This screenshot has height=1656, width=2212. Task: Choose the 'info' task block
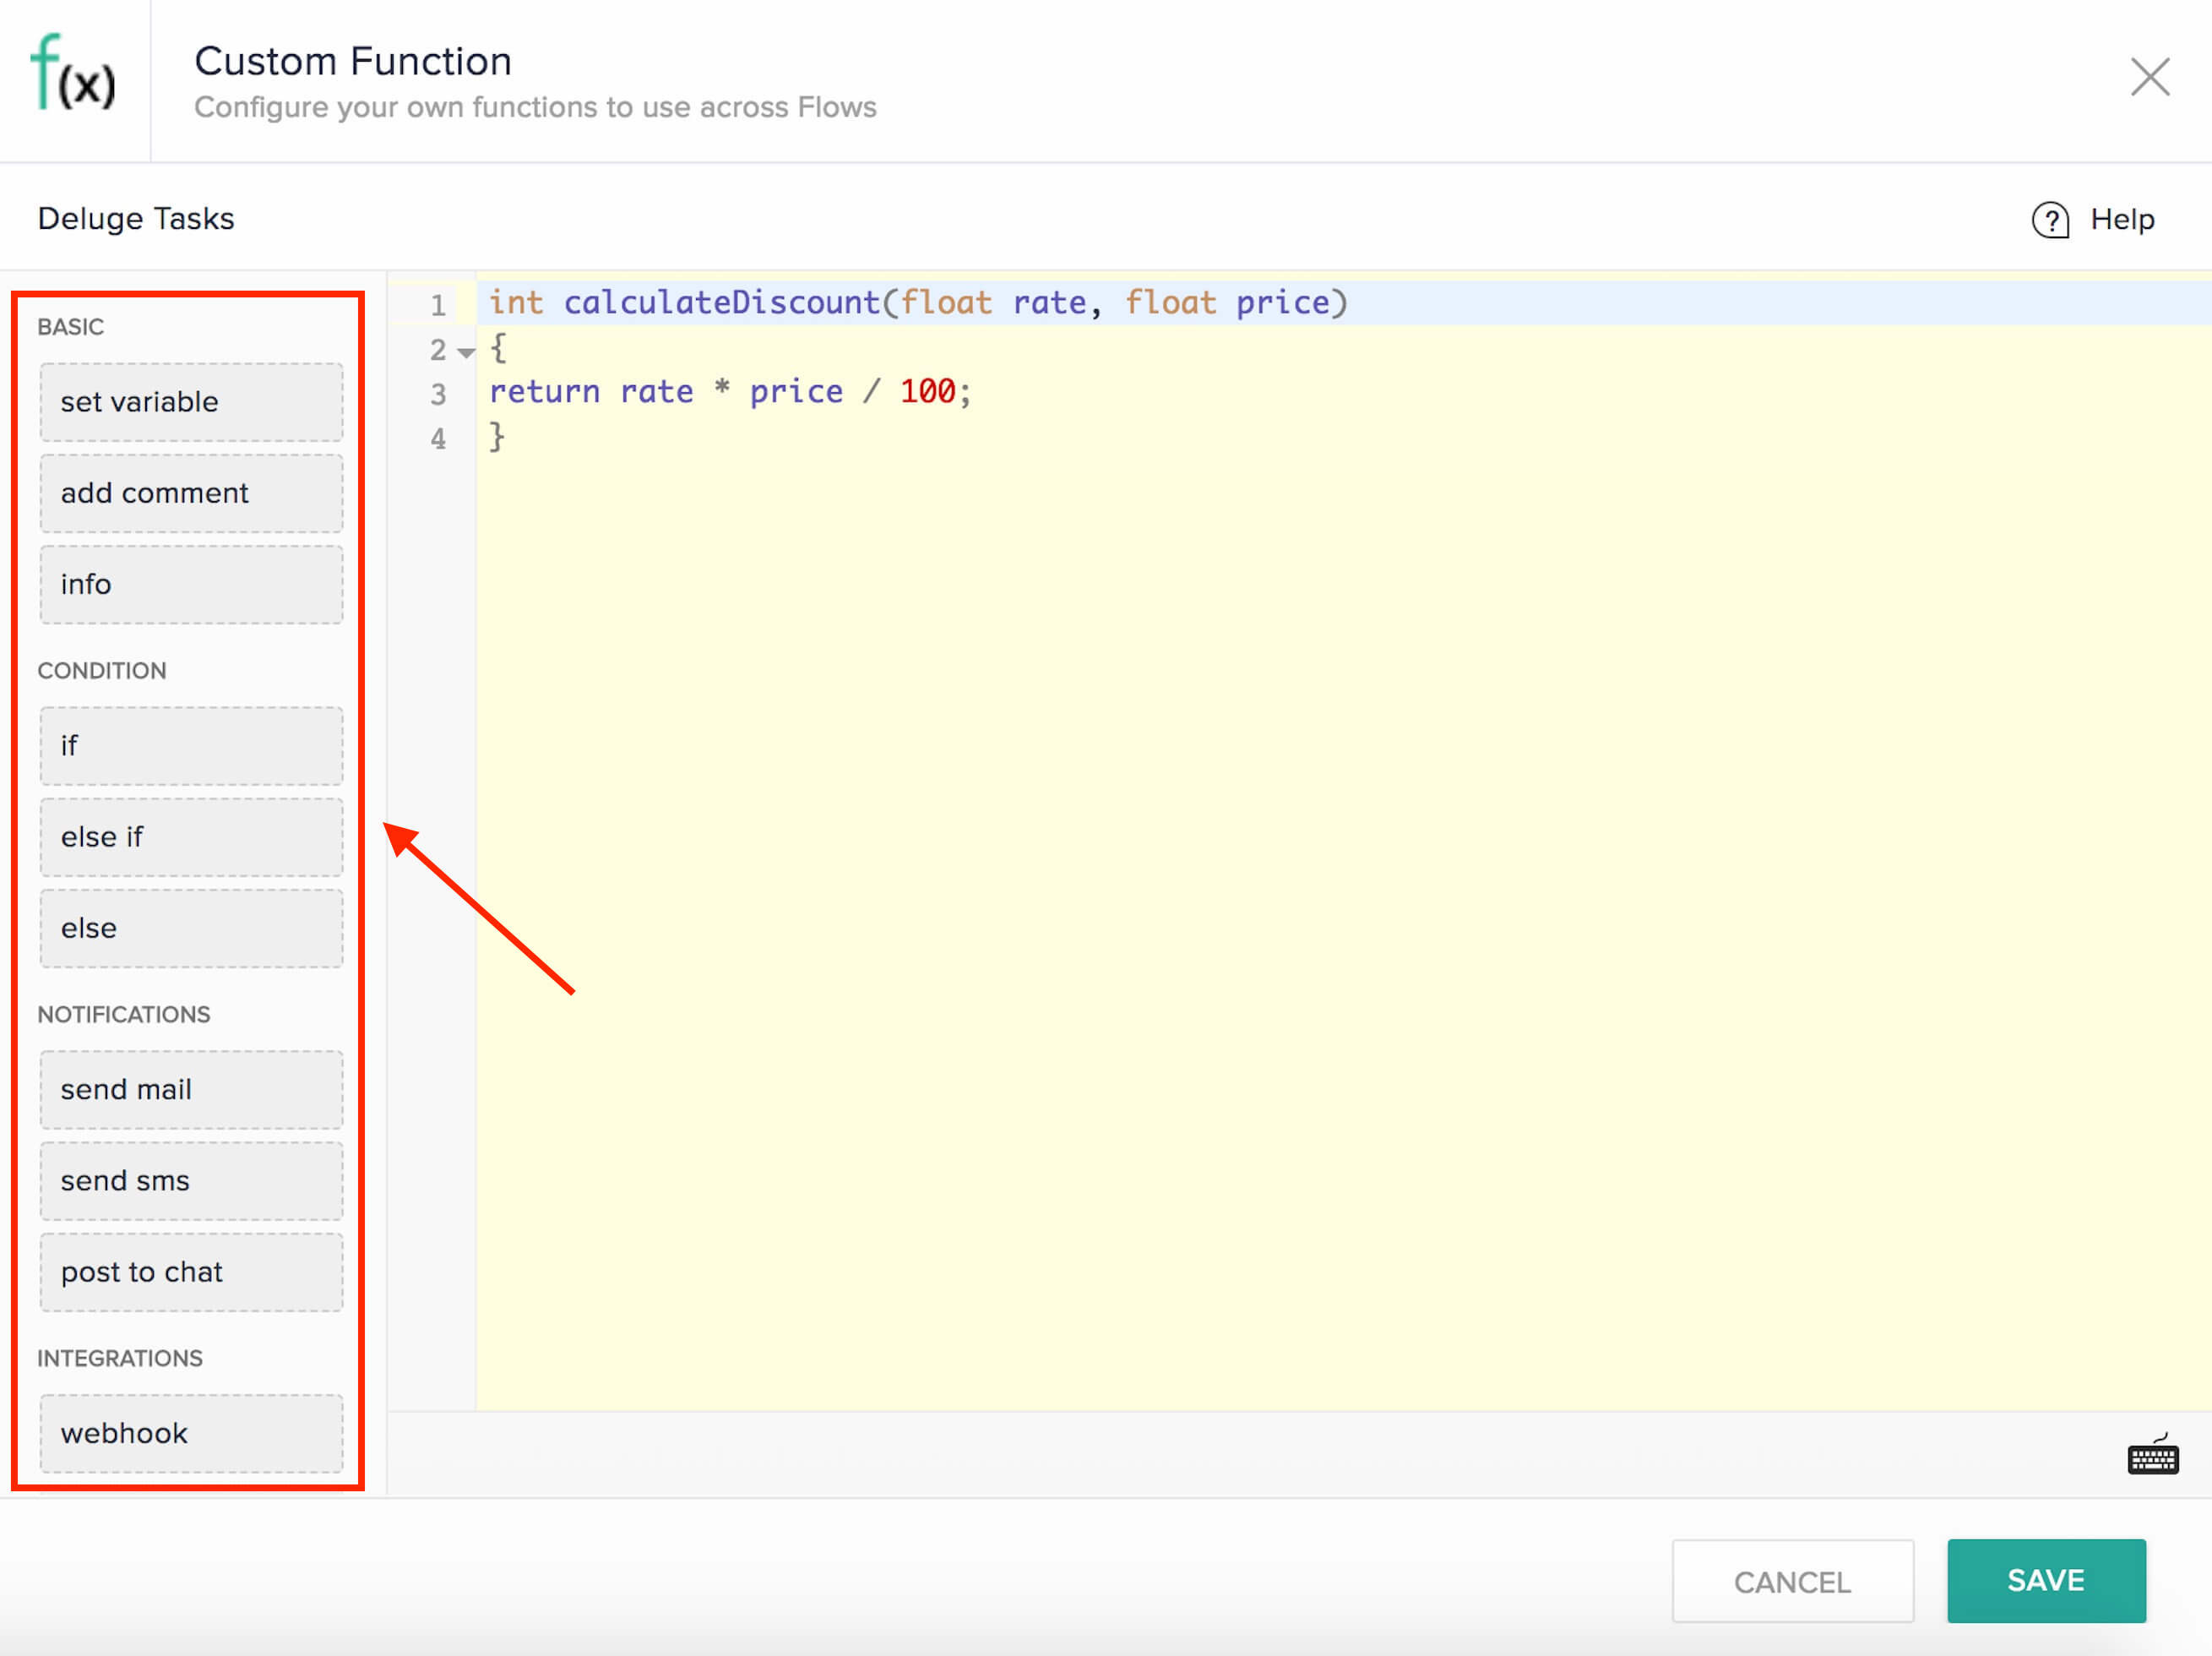pos(191,585)
